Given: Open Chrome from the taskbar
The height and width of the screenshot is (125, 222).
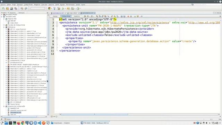Looking at the screenshot, I should 23,123.
